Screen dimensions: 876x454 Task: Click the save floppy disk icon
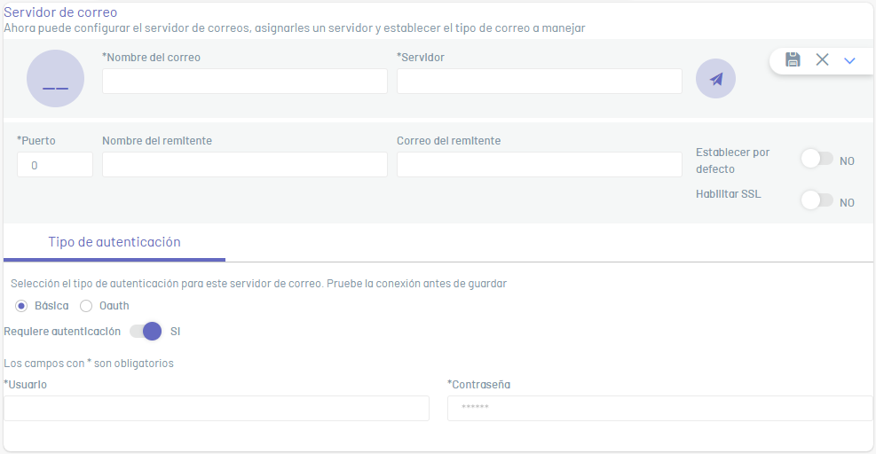point(793,59)
